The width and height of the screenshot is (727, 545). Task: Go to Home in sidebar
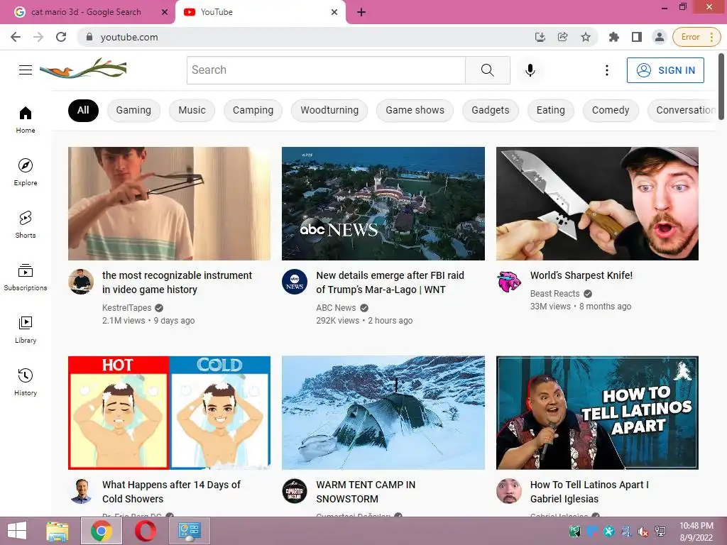tap(26, 119)
